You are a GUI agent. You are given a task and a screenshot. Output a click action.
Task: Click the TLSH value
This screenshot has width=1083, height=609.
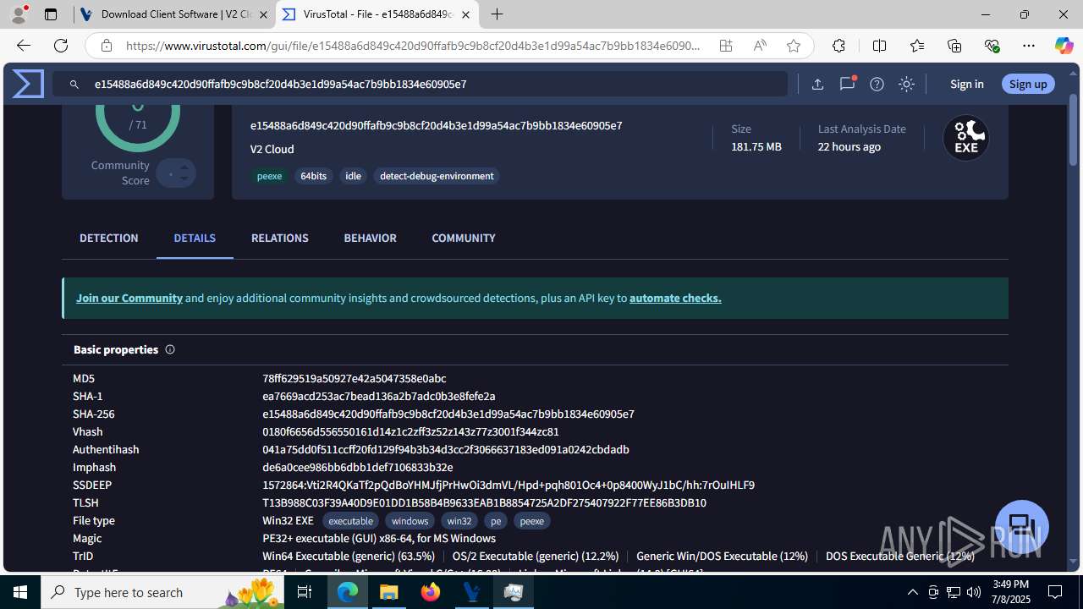(484, 502)
